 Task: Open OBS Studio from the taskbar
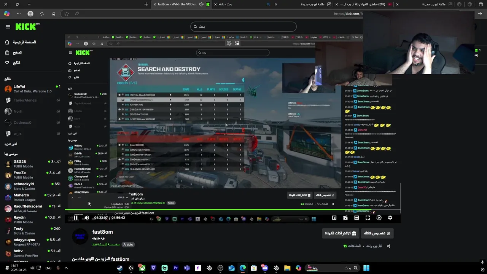pos(220,268)
